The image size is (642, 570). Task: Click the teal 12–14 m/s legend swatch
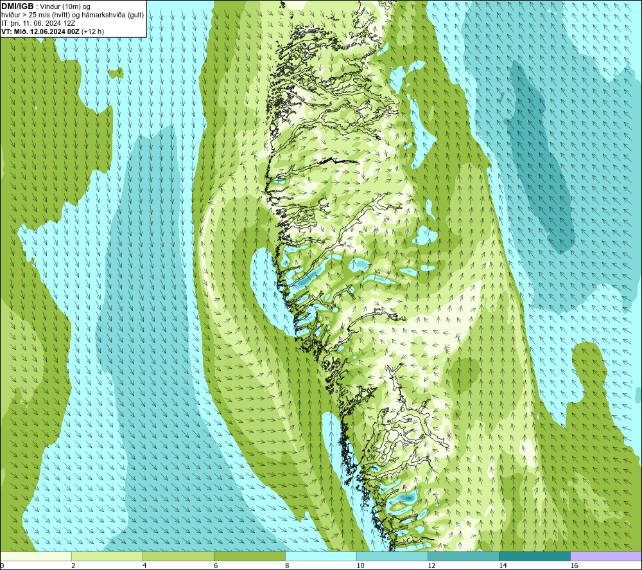point(464,557)
